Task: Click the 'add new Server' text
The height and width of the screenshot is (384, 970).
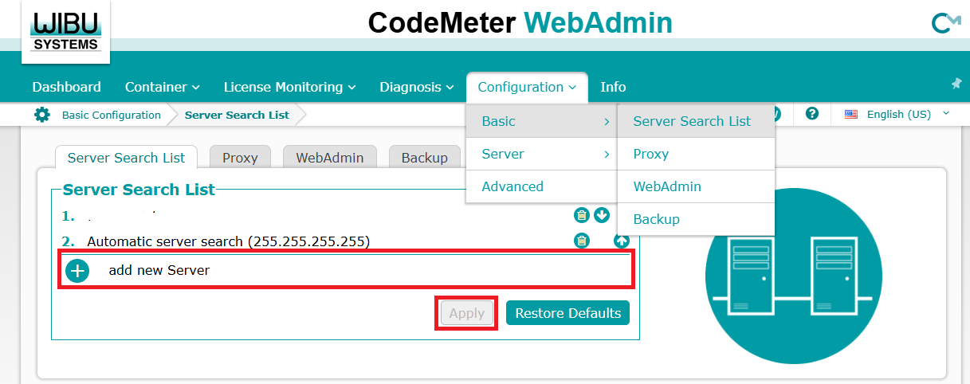Action: point(159,270)
